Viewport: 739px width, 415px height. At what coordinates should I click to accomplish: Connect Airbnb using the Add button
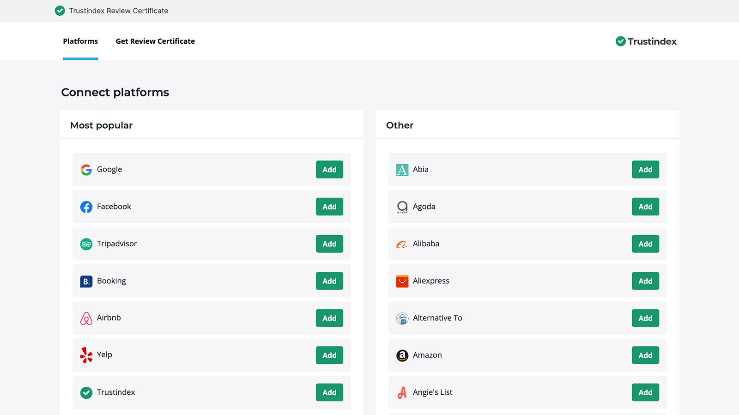tap(329, 318)
